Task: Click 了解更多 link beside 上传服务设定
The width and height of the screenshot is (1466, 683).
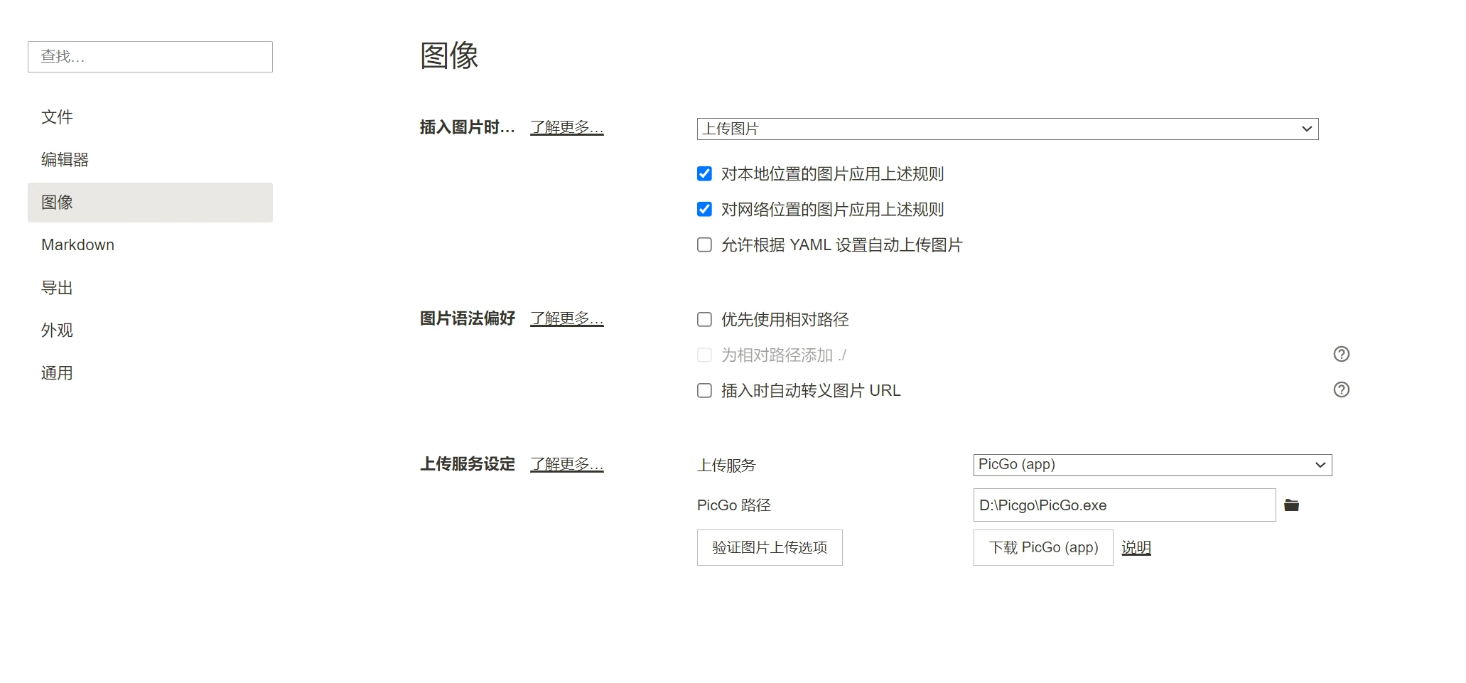Action: click(x=566, y=464)
